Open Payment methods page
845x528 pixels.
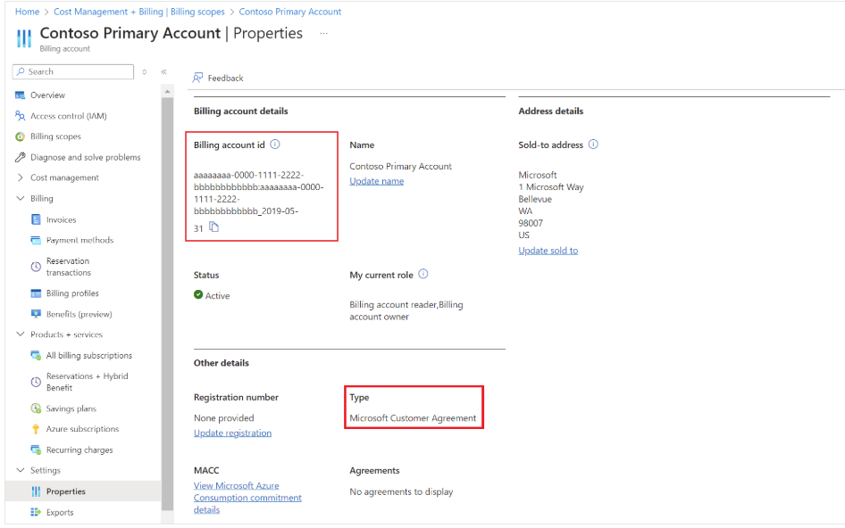tap(79, 240)
